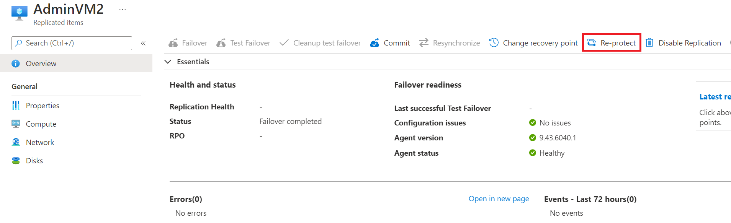Click the Failover cloud icon
Image resolution: width=731 pixels, height=223 pixels.
pyautogui.click(x=173, y=43)
